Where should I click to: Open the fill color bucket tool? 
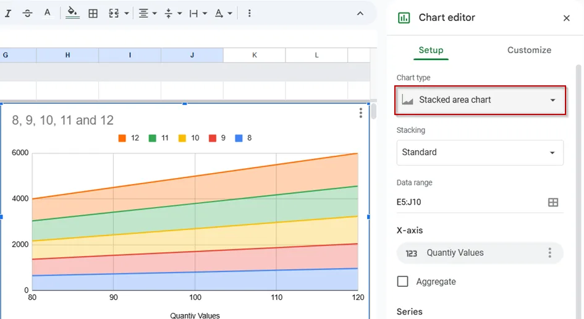(72, 13)
